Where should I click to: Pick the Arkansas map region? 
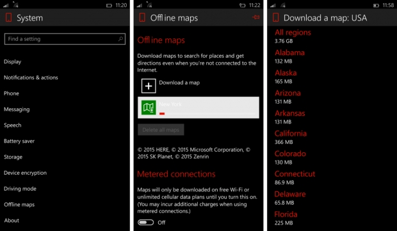[x=290, y=117]
